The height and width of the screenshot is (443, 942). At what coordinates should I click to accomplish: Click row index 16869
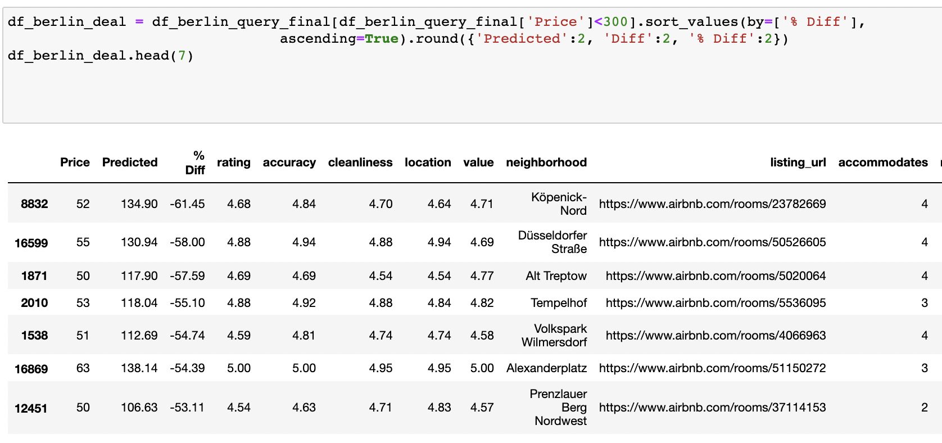(31, 369)
